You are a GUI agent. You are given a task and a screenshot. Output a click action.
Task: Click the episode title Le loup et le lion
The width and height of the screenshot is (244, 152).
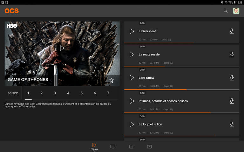point(150,124)
